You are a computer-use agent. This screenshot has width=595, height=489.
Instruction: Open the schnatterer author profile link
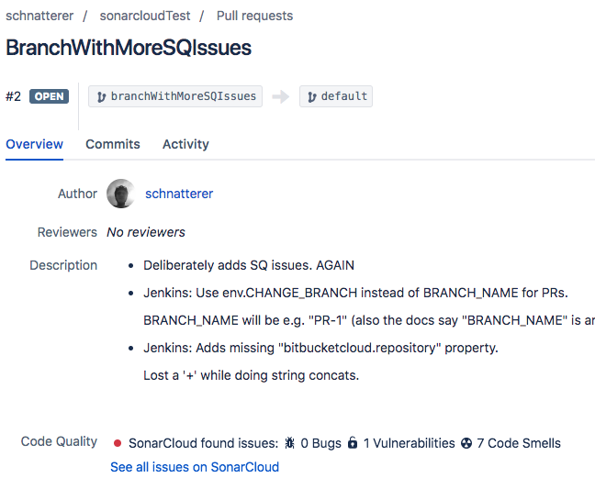(x=179, y=194)
